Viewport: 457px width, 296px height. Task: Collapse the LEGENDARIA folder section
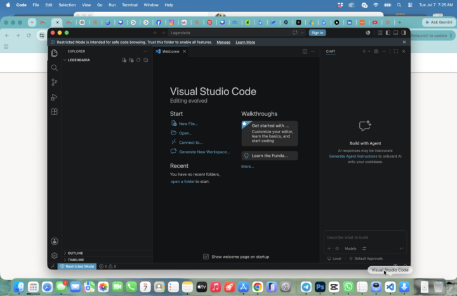[79, 60]
